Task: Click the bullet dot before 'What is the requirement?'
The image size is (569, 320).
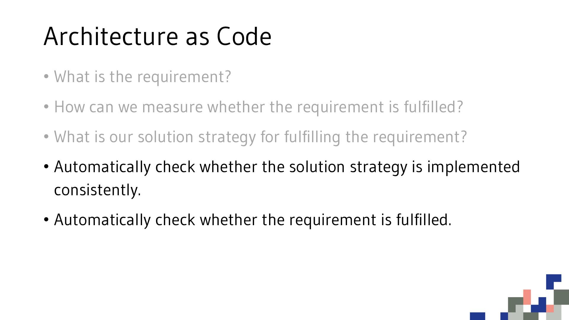Action: pos(46,77)
